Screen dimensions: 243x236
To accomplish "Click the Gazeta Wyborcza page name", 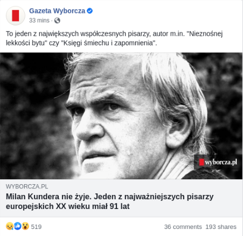I will point(57,11).
